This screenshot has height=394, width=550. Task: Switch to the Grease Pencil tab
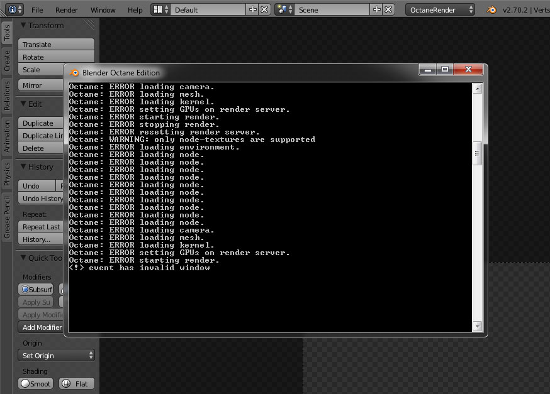click(7, 217)
